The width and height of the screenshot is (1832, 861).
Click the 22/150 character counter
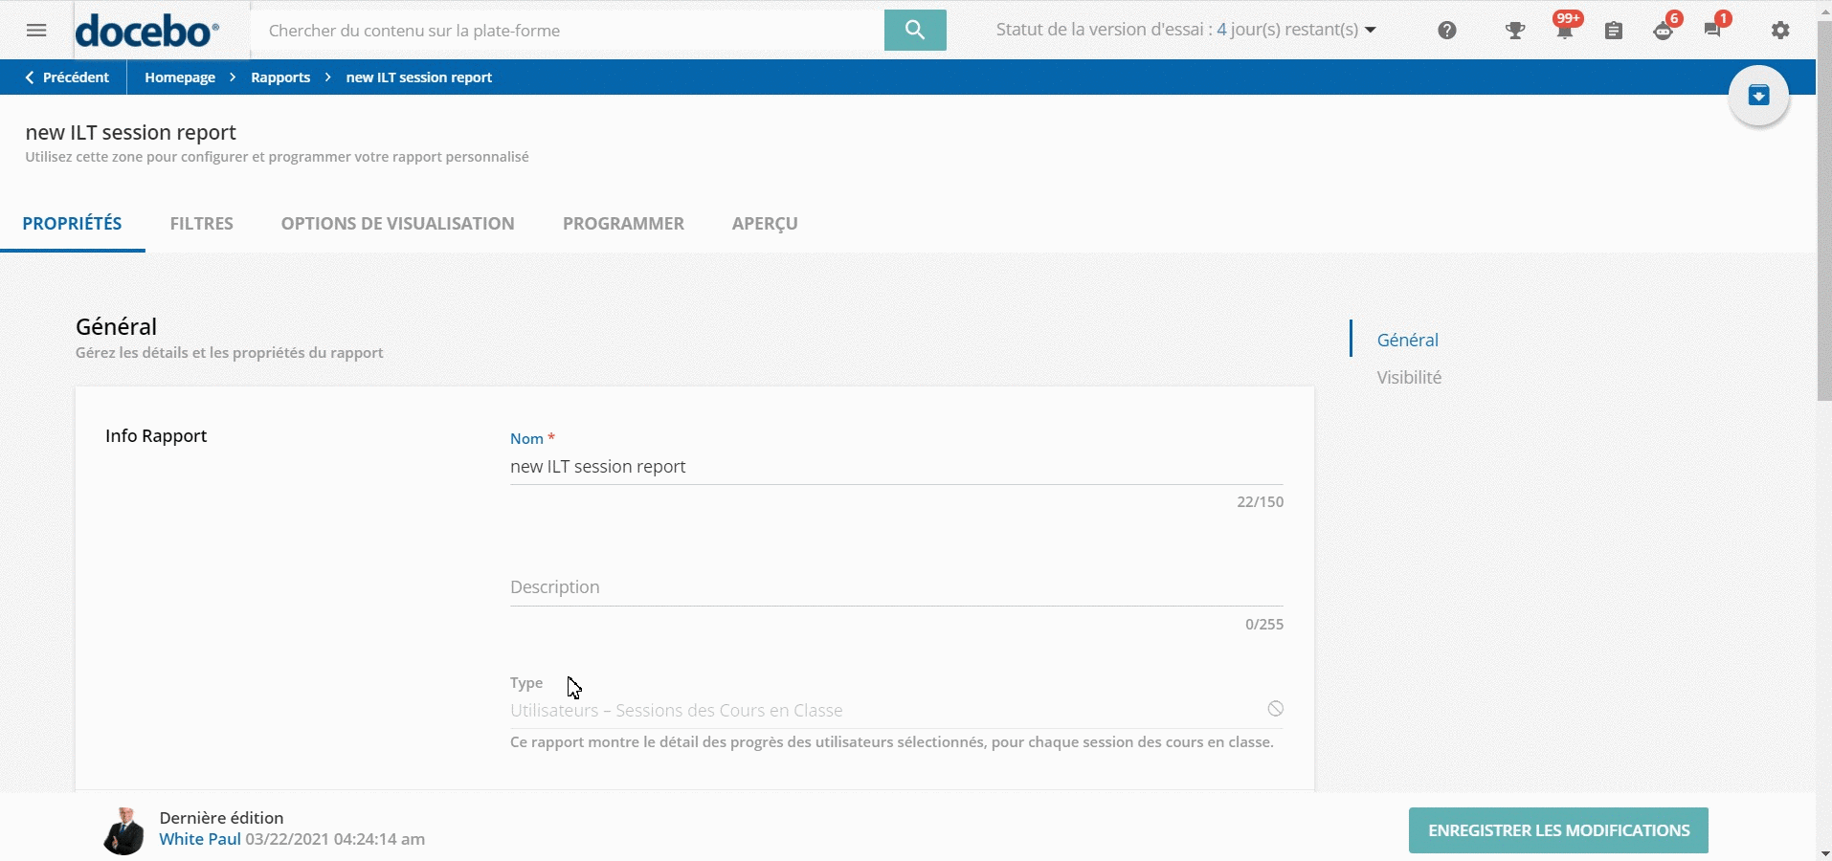[1260, 501]
